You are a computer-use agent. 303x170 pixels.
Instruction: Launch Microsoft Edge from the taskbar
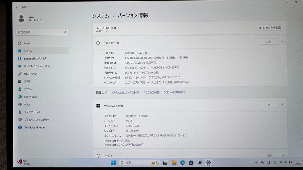pos(183,163)
